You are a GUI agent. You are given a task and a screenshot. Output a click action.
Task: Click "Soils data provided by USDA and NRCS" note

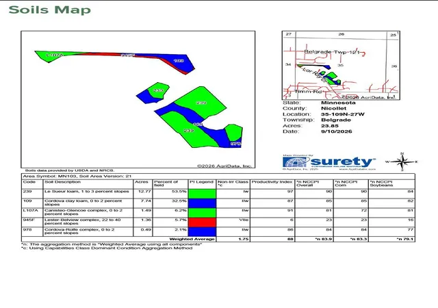click(x=70, y=170)
